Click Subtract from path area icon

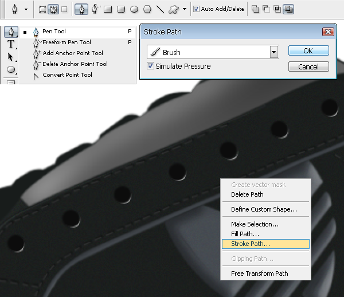pyautogui.click(x=266, y=9)
